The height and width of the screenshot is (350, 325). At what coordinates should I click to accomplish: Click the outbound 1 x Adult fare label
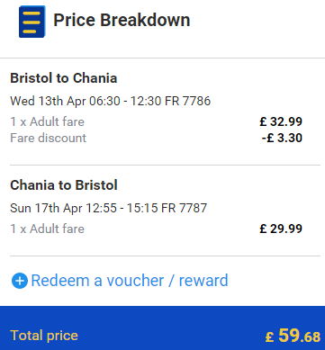coord(47,121)
